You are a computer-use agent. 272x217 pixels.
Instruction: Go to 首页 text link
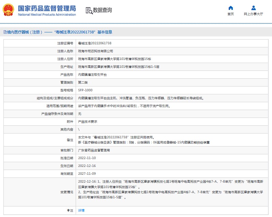231,14
